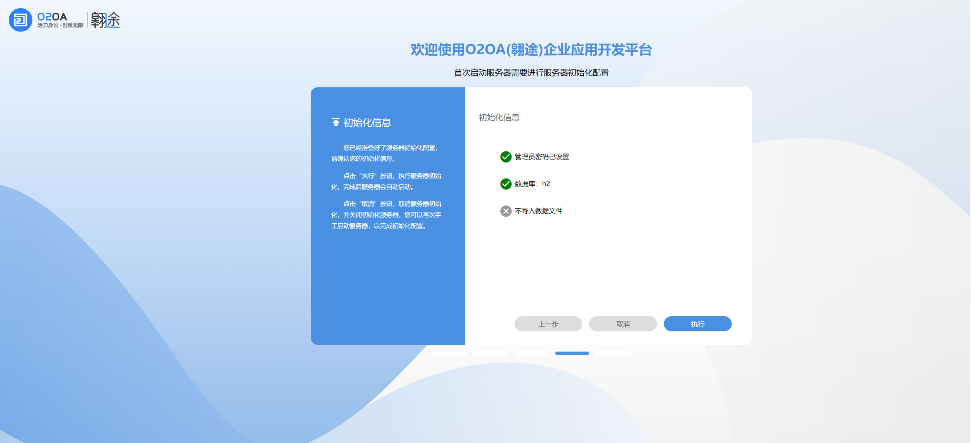Jump to the first wizard step indicator

450,353
